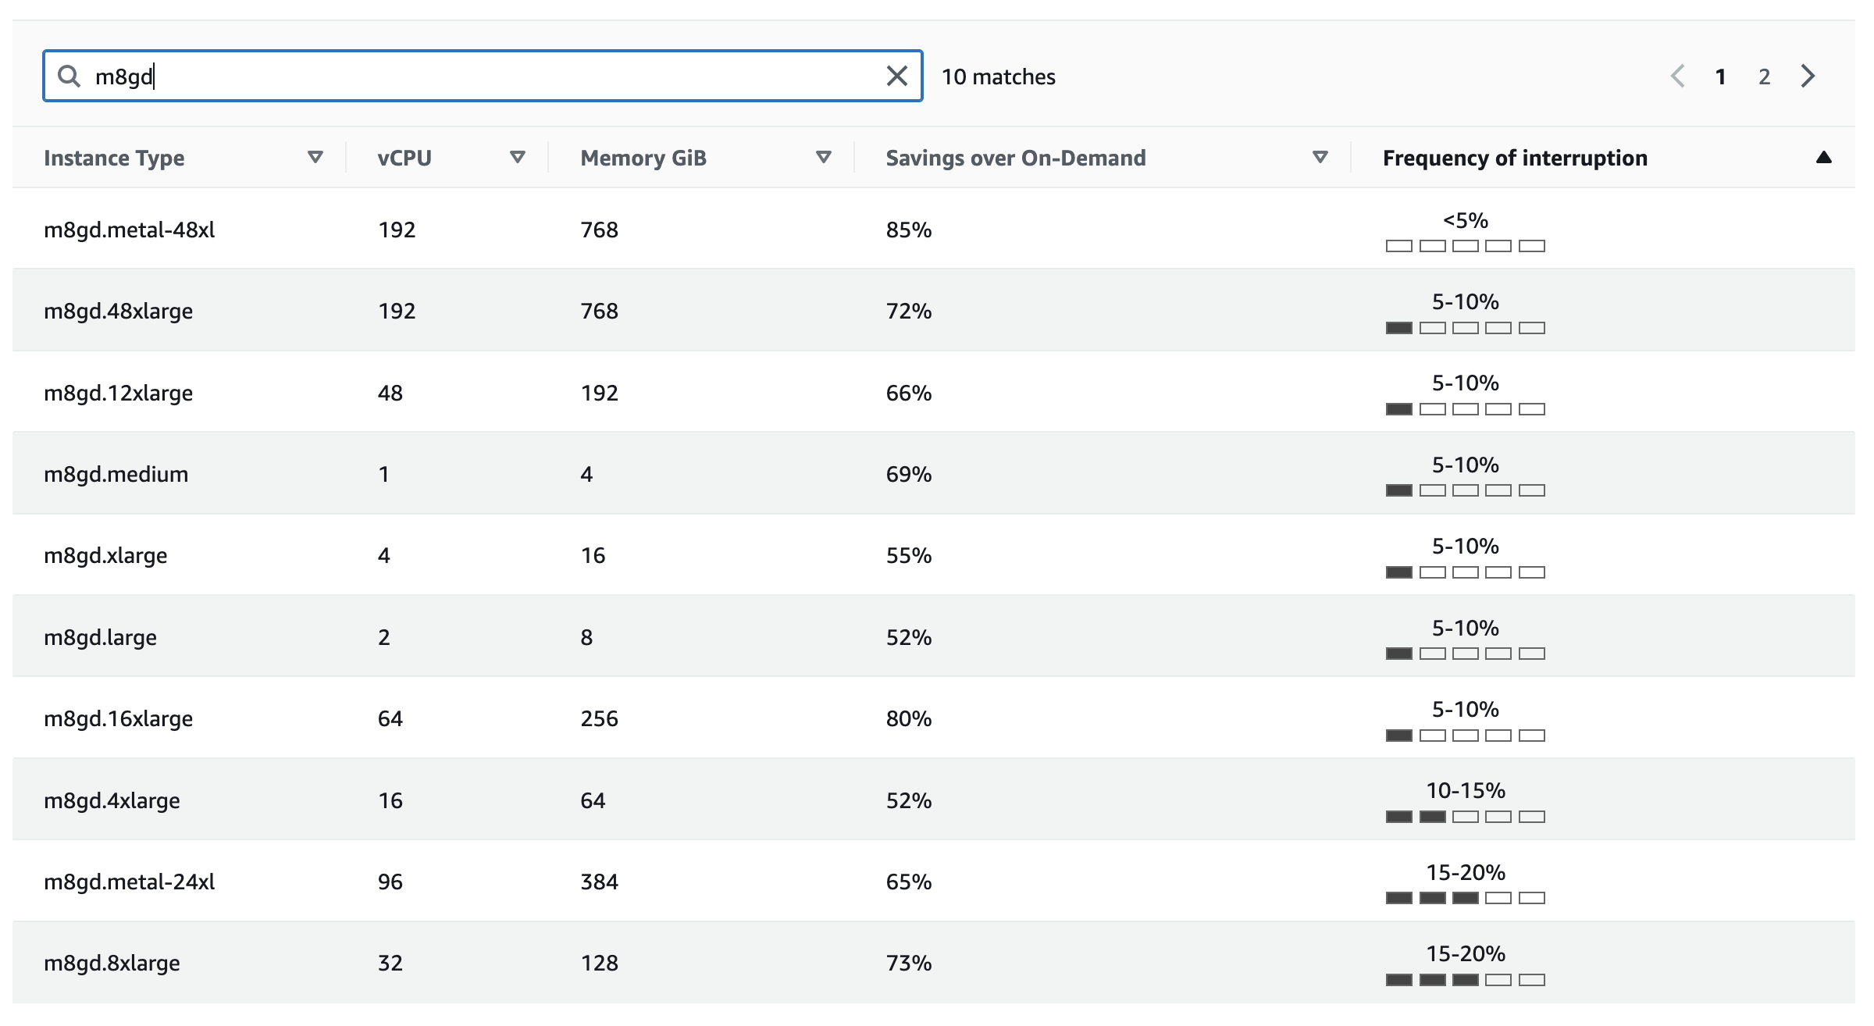Select m8gd.metal-48xl instance row name
Screen dimensions: 1874x1026
tap(130, 230)
